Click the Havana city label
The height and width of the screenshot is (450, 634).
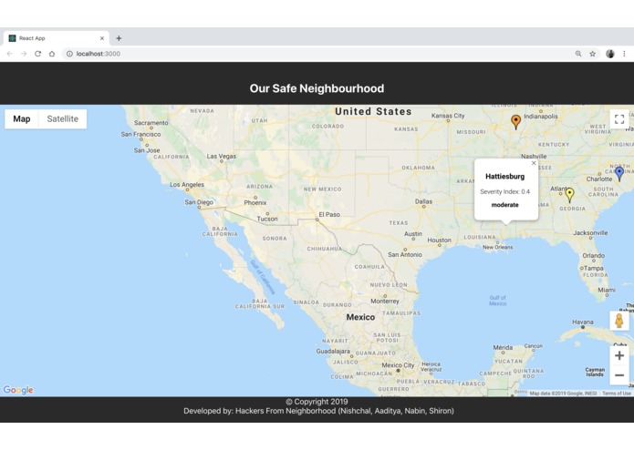(x=583, y=322)
